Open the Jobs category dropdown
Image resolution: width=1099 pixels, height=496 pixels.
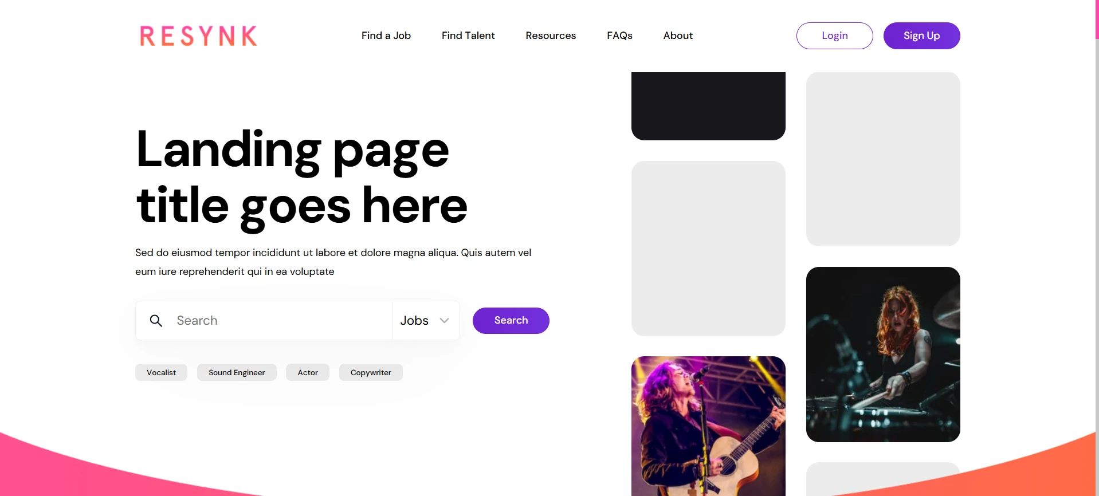pos(425,321)
